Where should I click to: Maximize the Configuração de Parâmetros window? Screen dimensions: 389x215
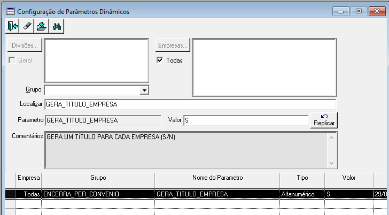click(x=358, y=11)
